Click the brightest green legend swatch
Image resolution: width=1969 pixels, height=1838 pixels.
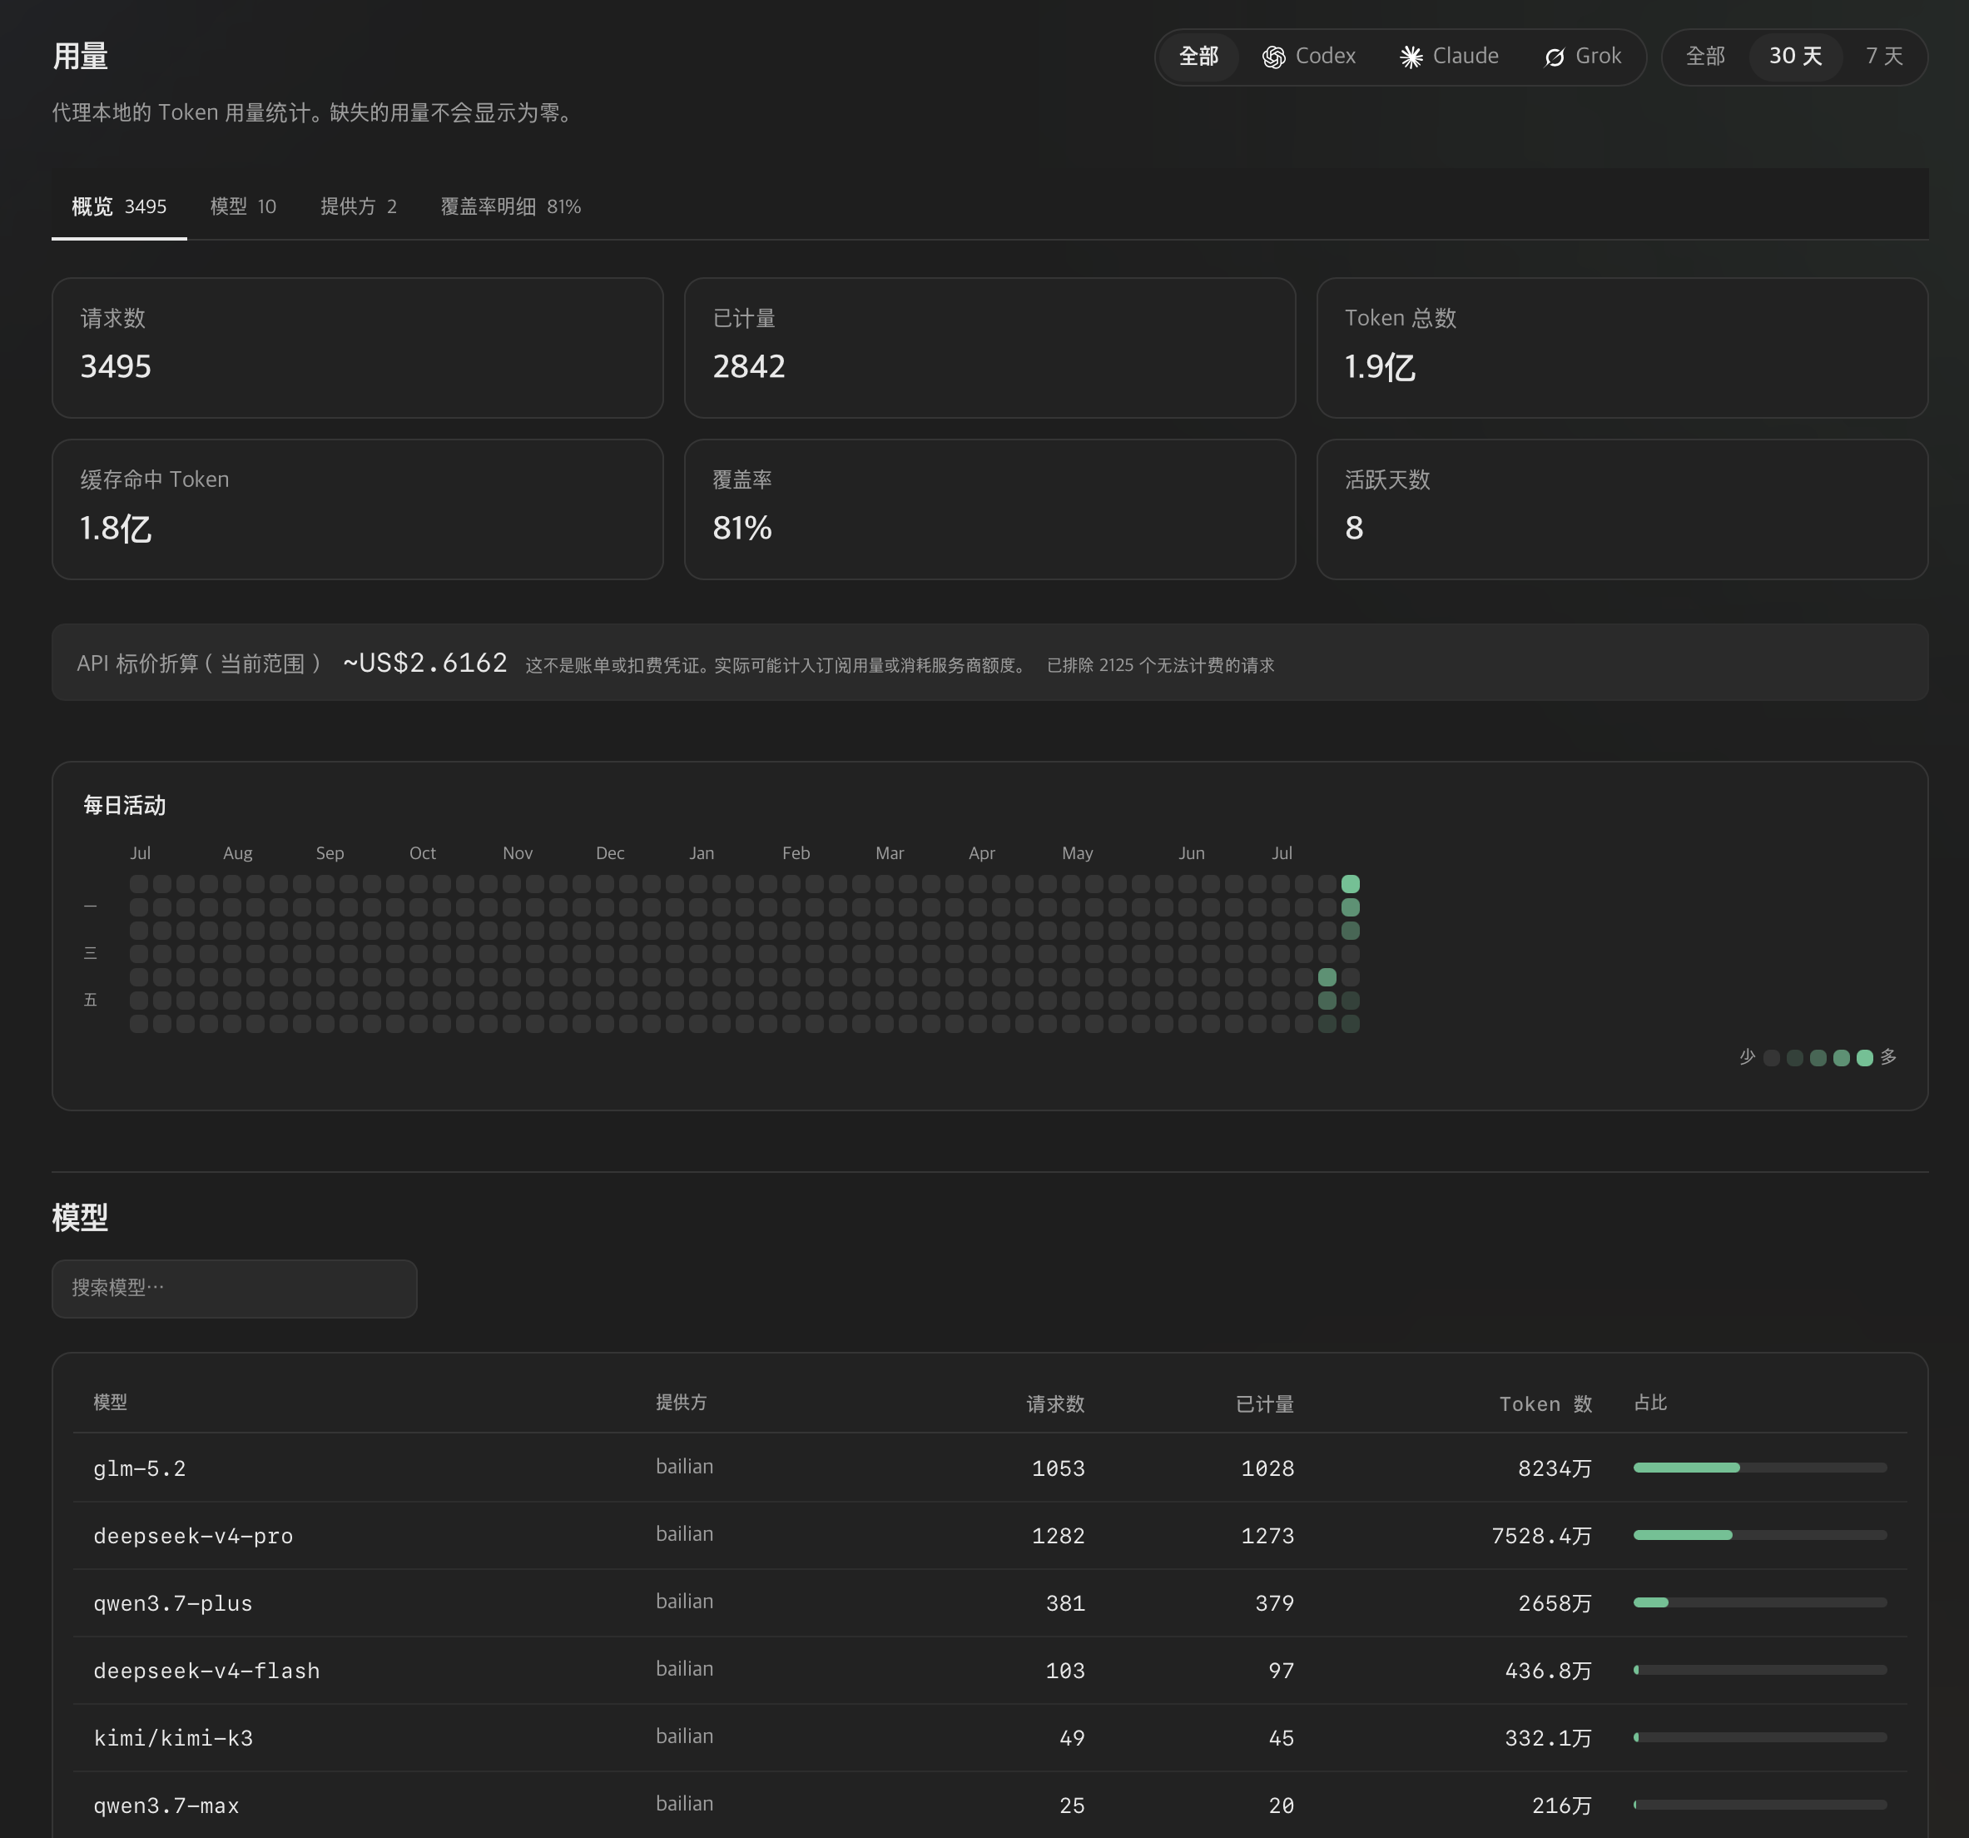[1864, 1057]
